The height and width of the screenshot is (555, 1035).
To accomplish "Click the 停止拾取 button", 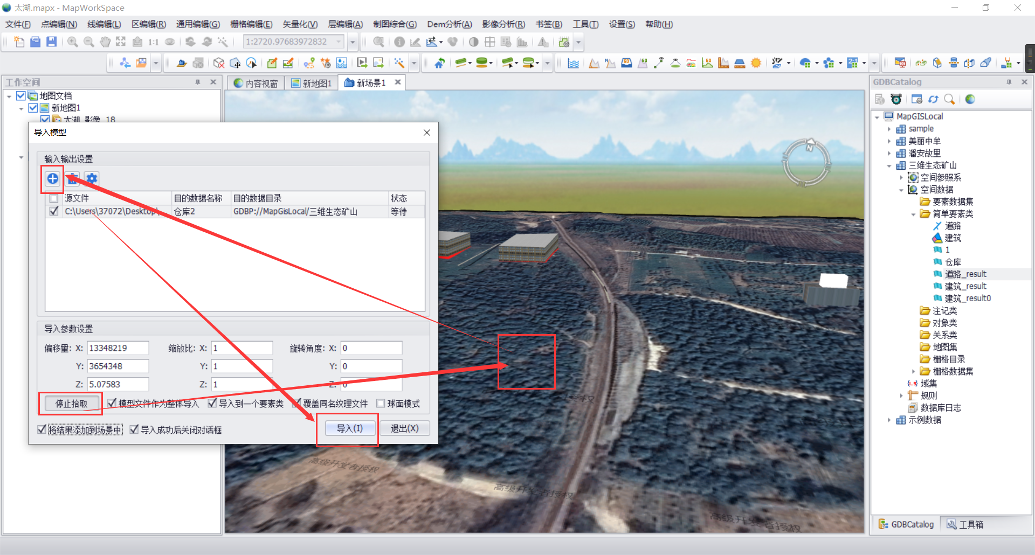I will click(71, 404).
